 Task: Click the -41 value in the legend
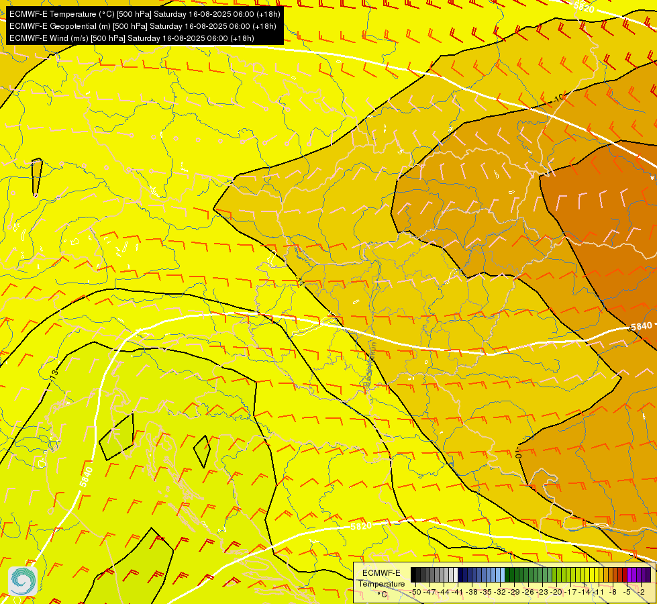[458, 592]
